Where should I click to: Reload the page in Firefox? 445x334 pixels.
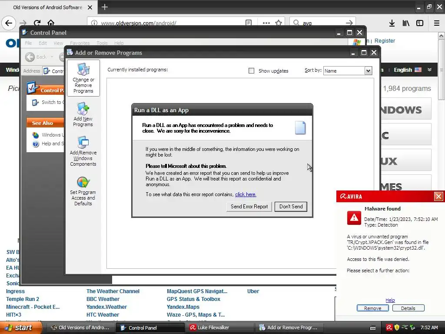(37, 23)
